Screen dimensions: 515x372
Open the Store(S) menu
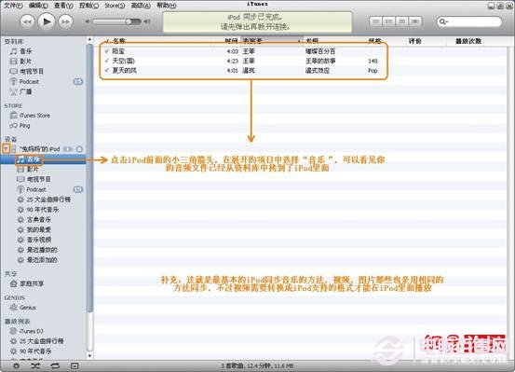click(x=115, y=6)
